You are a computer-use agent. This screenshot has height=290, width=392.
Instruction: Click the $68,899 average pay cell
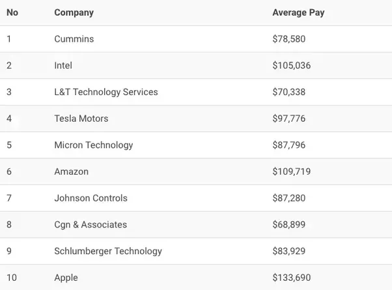pos(288,225)
